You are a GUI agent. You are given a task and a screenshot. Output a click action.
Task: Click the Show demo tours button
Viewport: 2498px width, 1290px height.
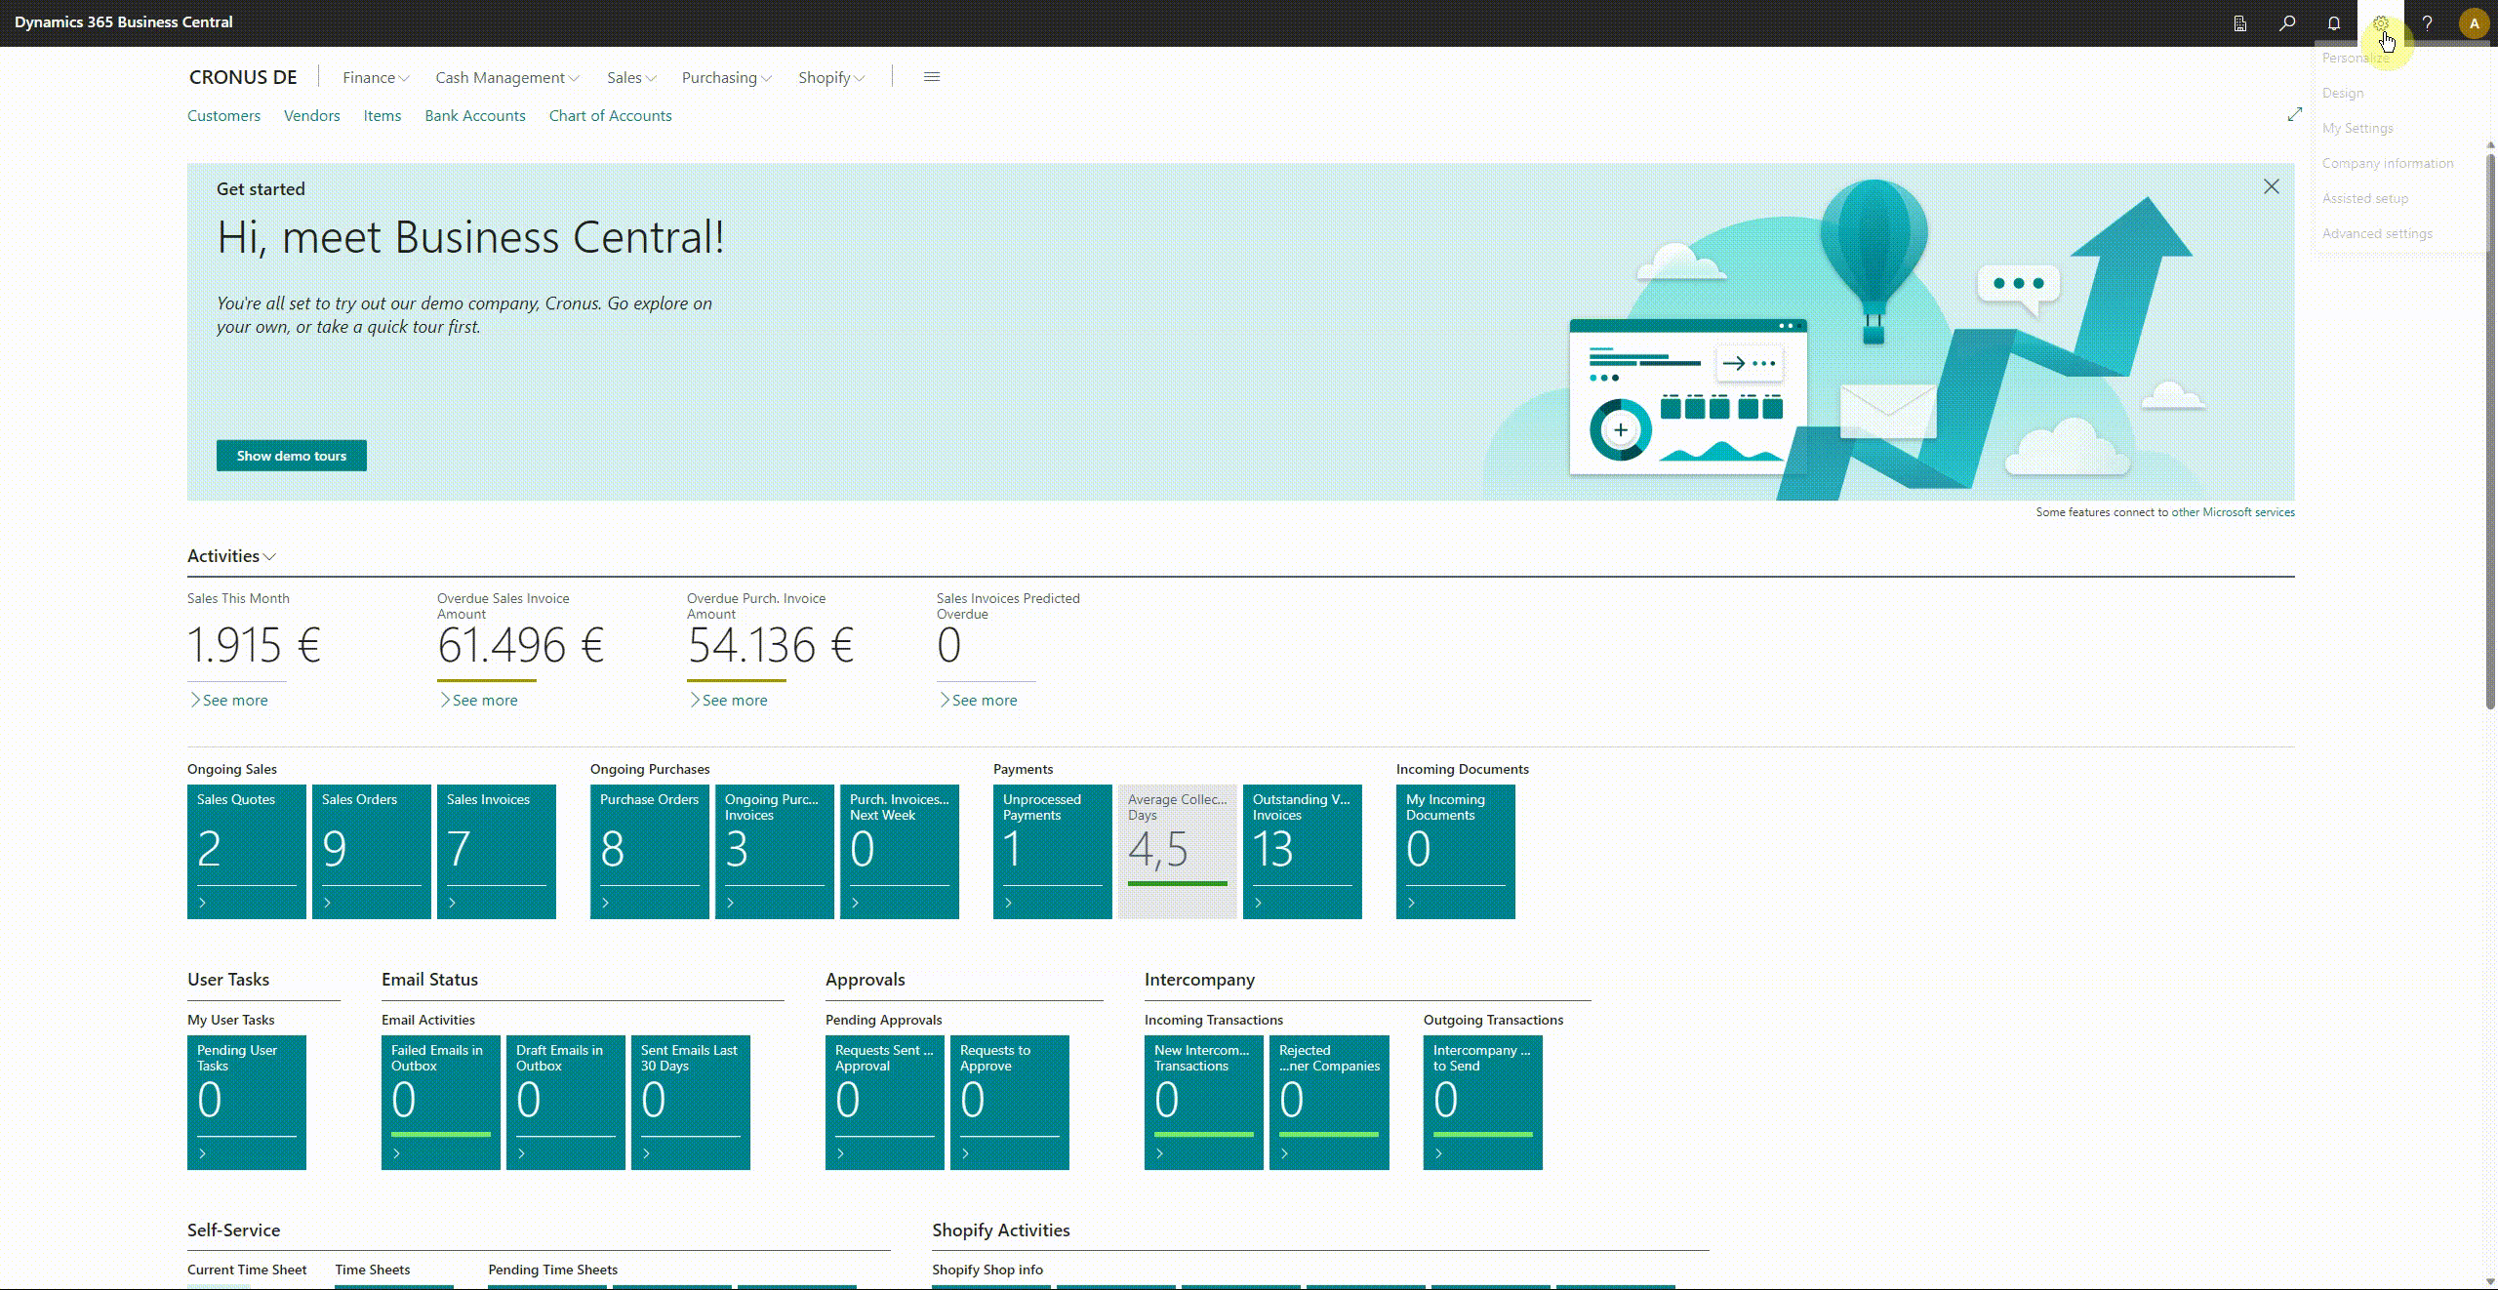tap(291, 456)
